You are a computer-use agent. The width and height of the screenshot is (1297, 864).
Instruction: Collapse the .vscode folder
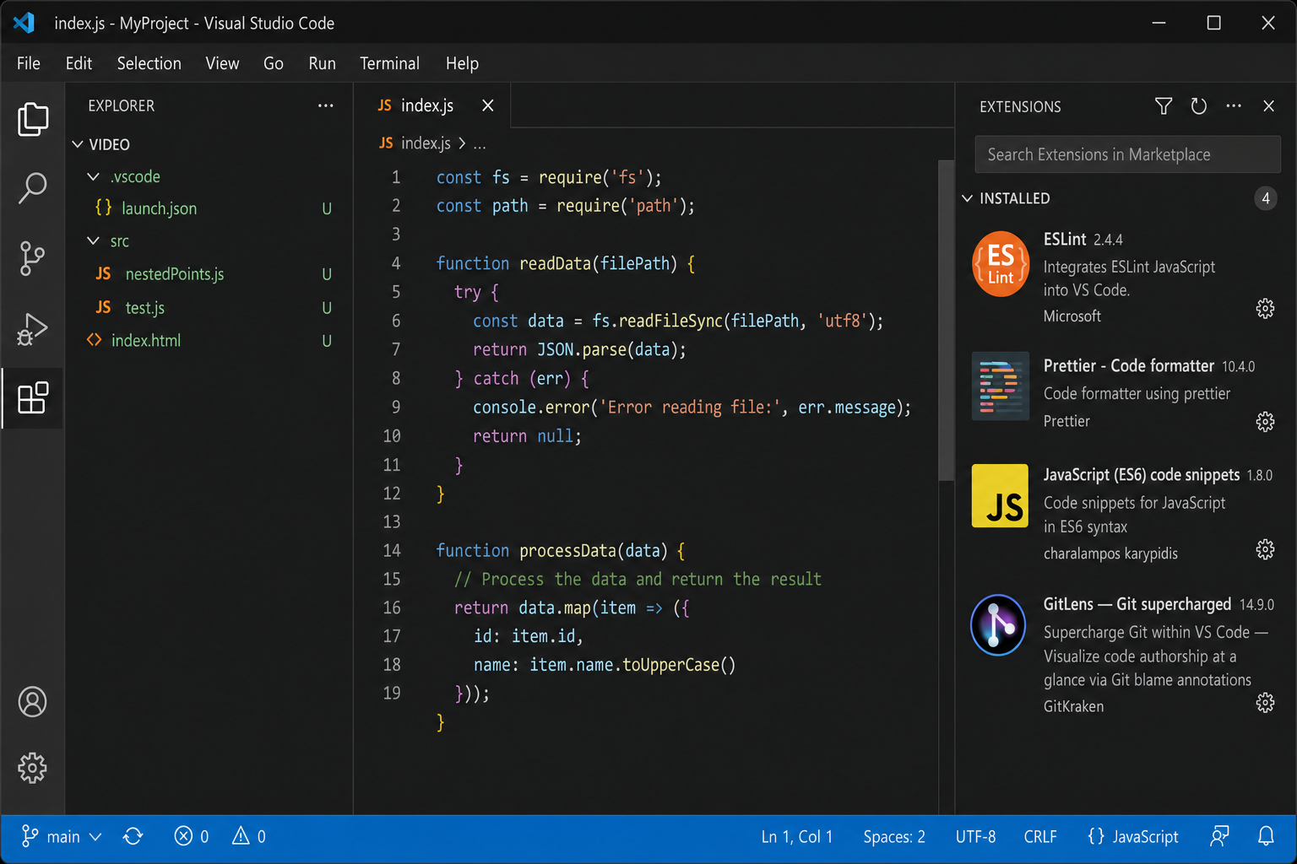(93, 176)
